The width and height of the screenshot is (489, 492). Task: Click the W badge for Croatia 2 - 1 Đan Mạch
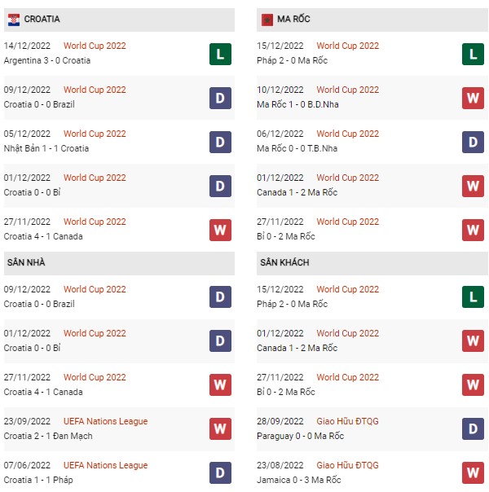(220, 429)
